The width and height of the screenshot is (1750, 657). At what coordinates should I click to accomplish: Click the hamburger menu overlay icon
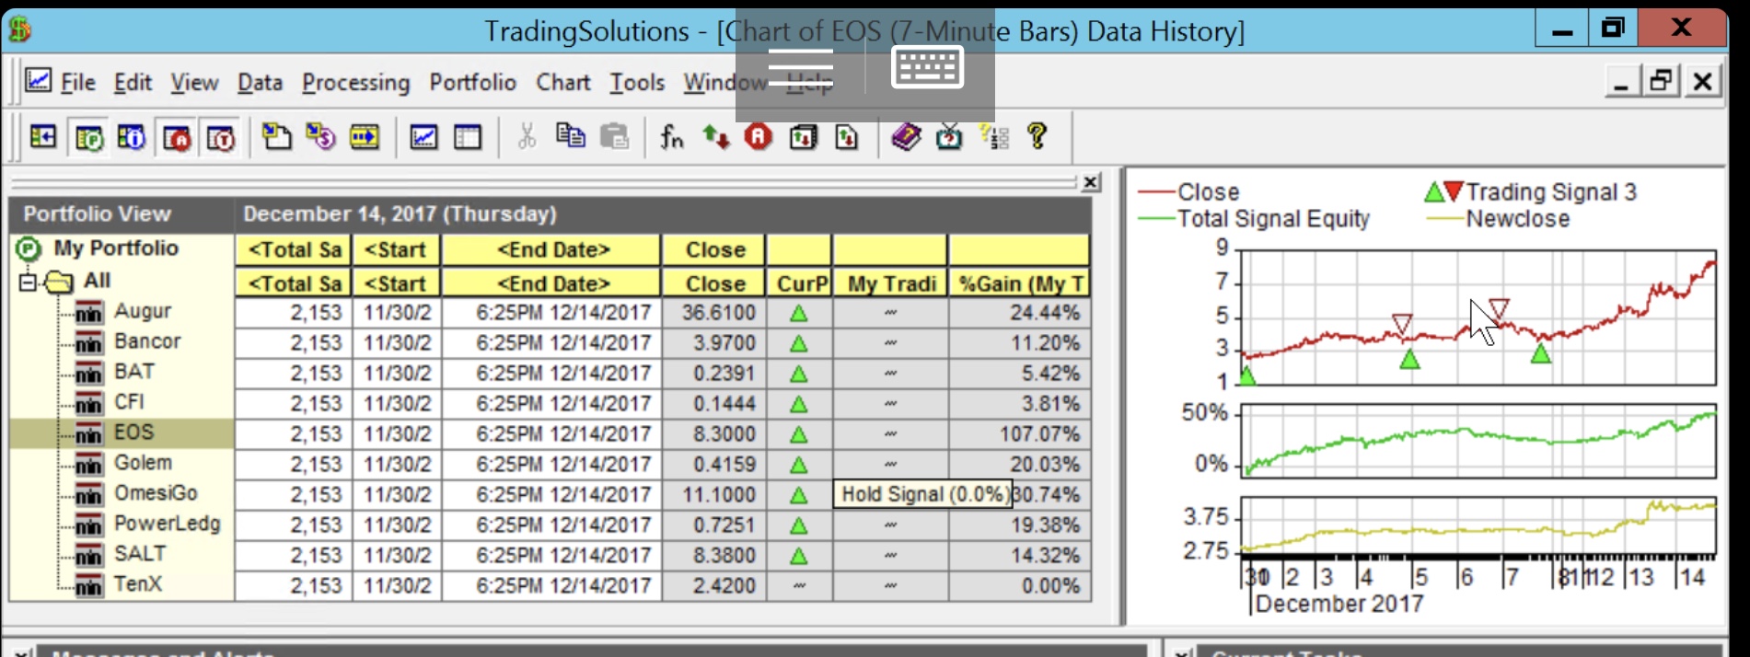[x=801, y=68]
